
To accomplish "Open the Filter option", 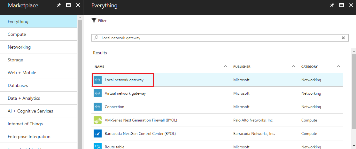I will coord(99,21).
